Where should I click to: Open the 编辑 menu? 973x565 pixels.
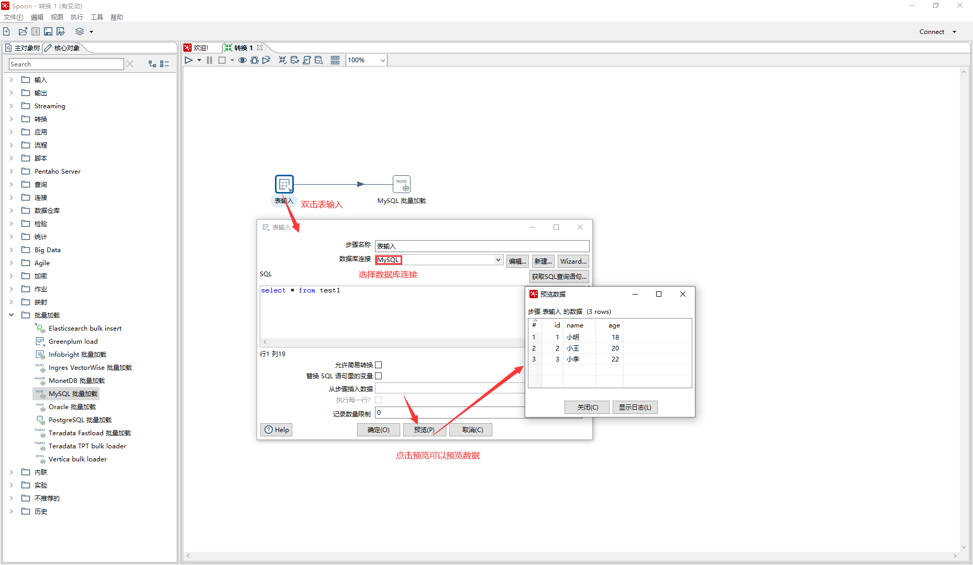click(x=37, y=17)
